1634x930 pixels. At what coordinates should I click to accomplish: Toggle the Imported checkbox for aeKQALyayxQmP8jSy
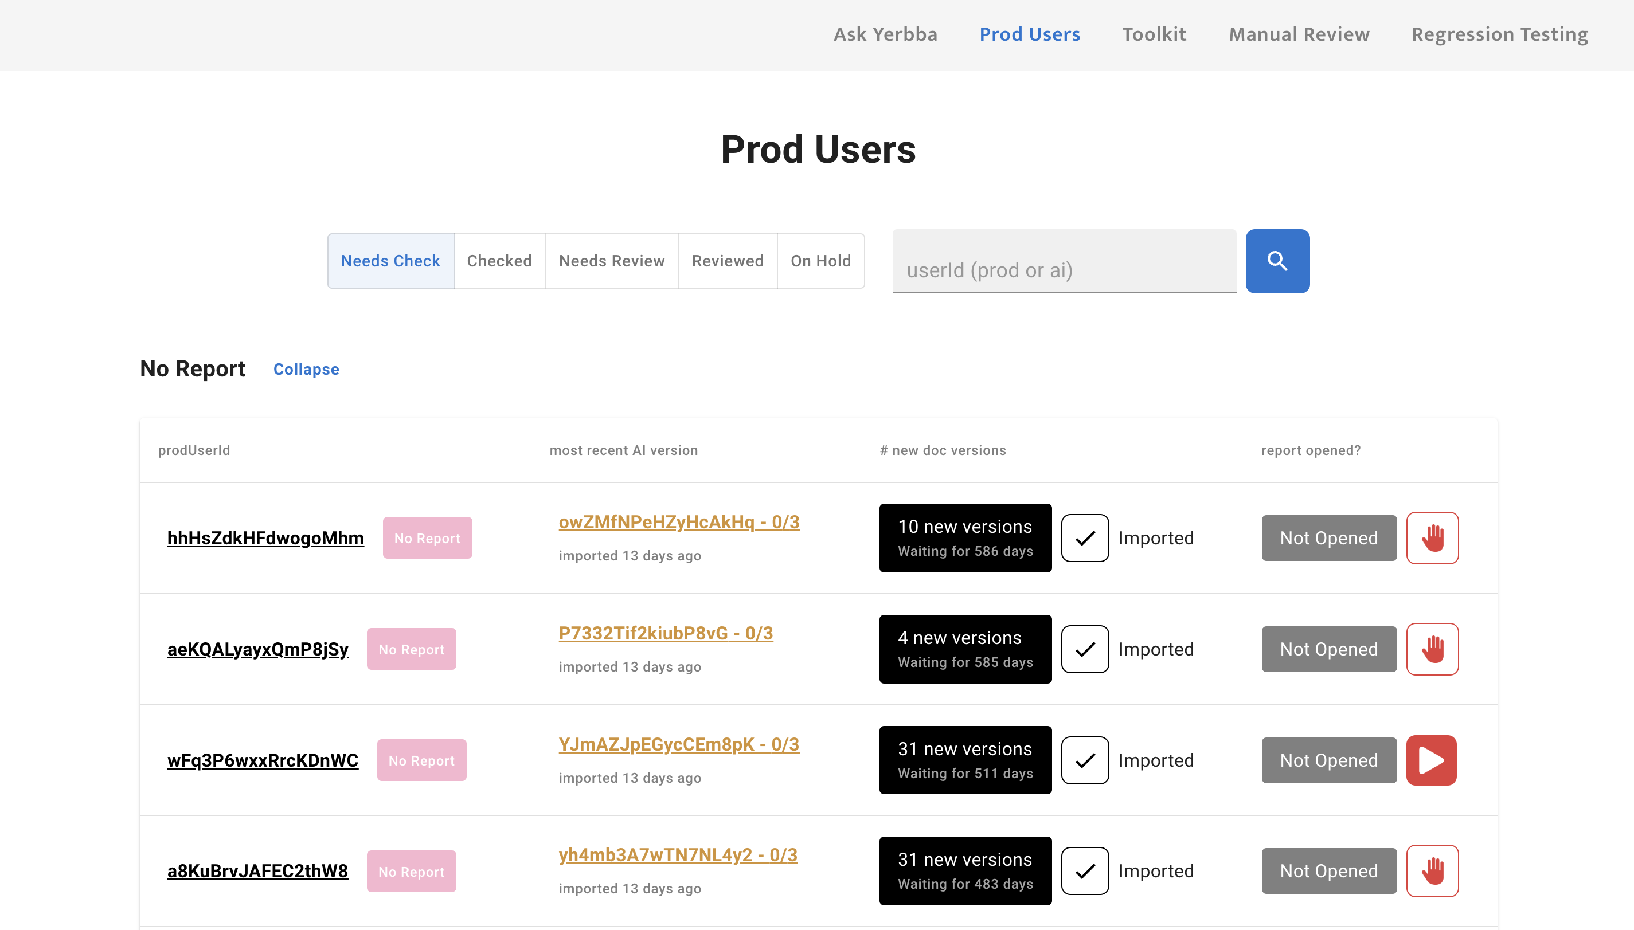[x=1084, y=649]
